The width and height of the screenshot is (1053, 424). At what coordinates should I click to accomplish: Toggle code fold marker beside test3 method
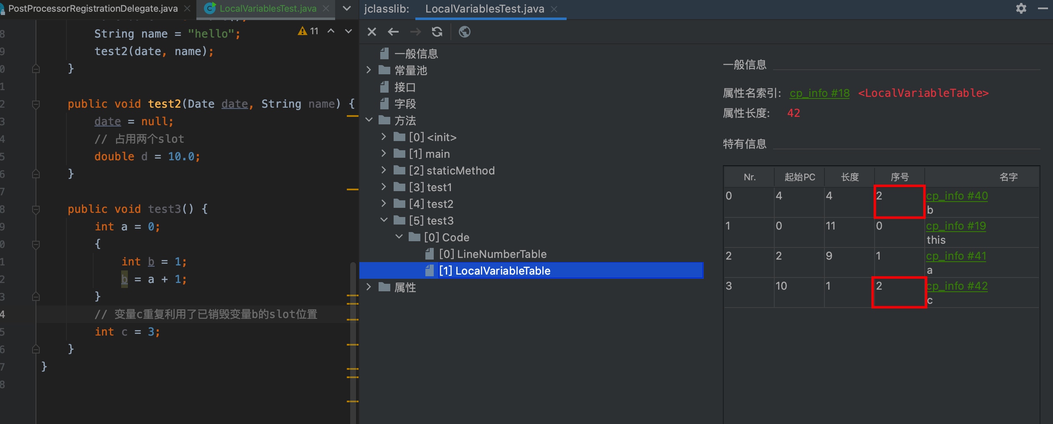point(36,209)
